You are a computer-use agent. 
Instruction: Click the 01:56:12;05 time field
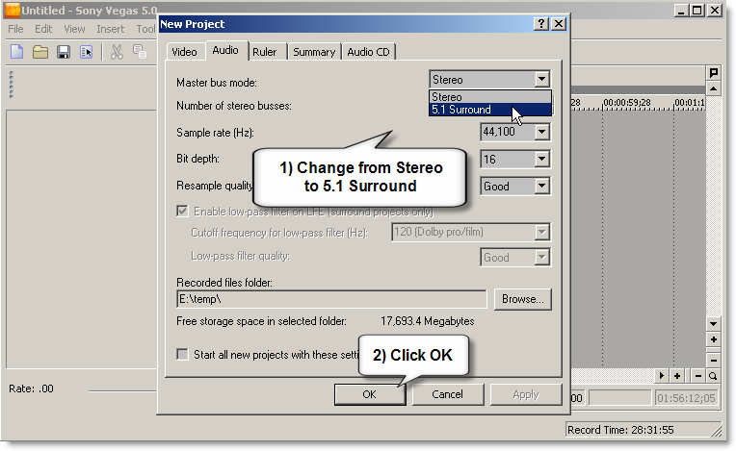point(686,398)
